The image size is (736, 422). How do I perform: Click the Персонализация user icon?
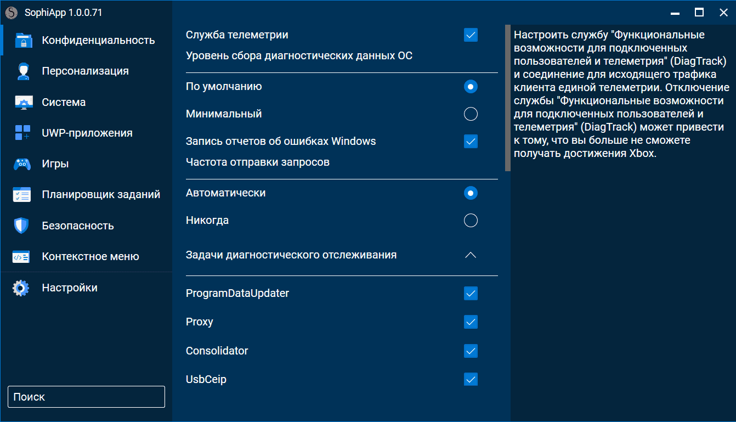[22, 71]
